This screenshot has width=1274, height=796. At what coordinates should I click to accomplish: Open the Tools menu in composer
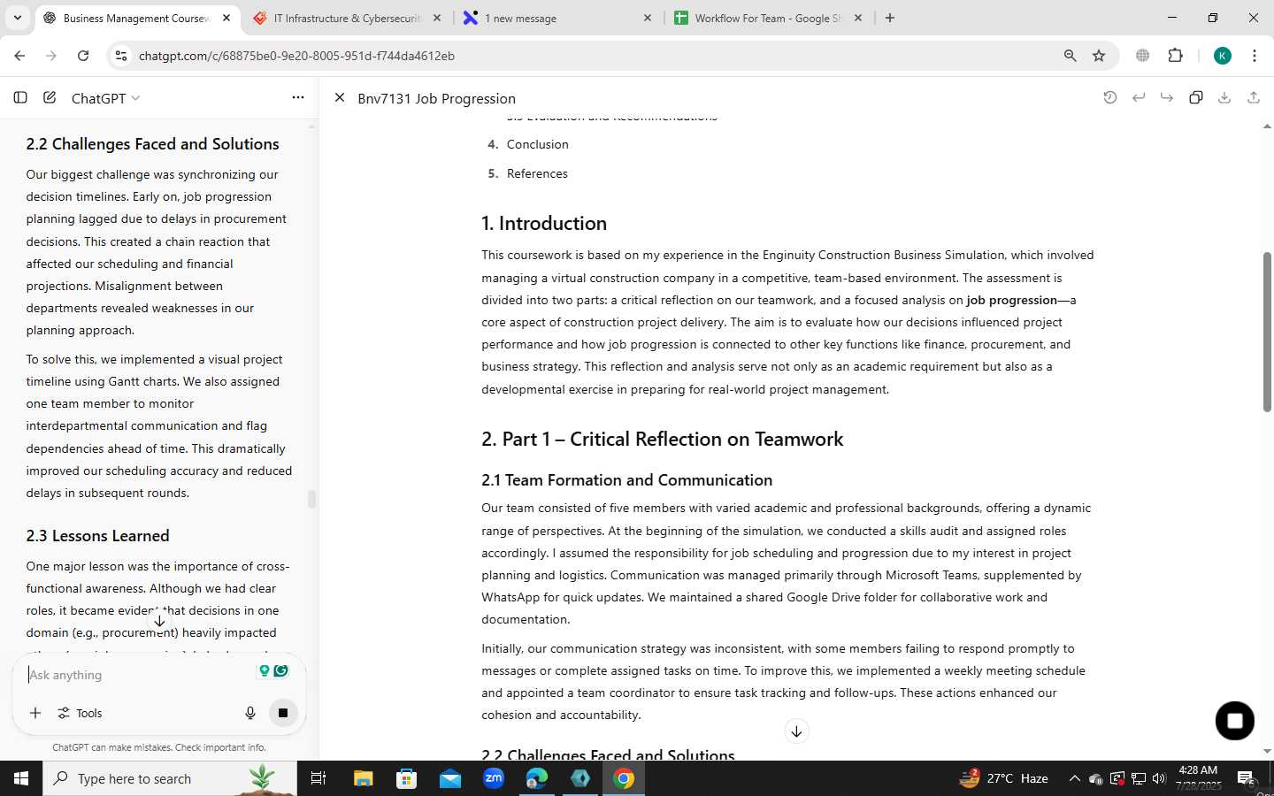coord(80,713)
